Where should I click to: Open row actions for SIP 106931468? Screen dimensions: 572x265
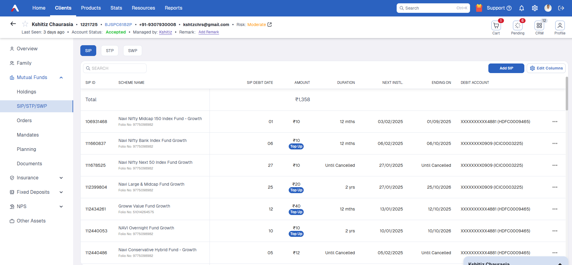pyautogui.click(x=555, y=122)
